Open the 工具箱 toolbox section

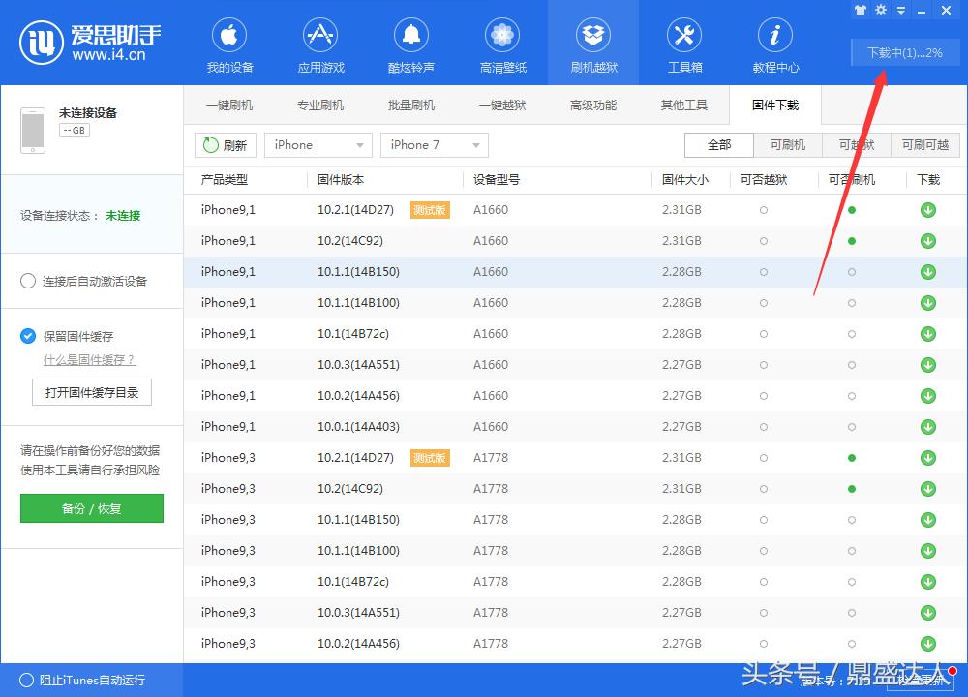[684, 43]
